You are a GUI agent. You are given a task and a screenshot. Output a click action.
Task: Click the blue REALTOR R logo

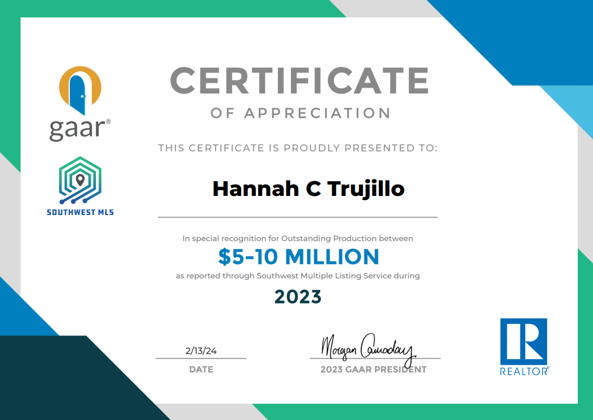pyautogui.click(x=524, y=342)
